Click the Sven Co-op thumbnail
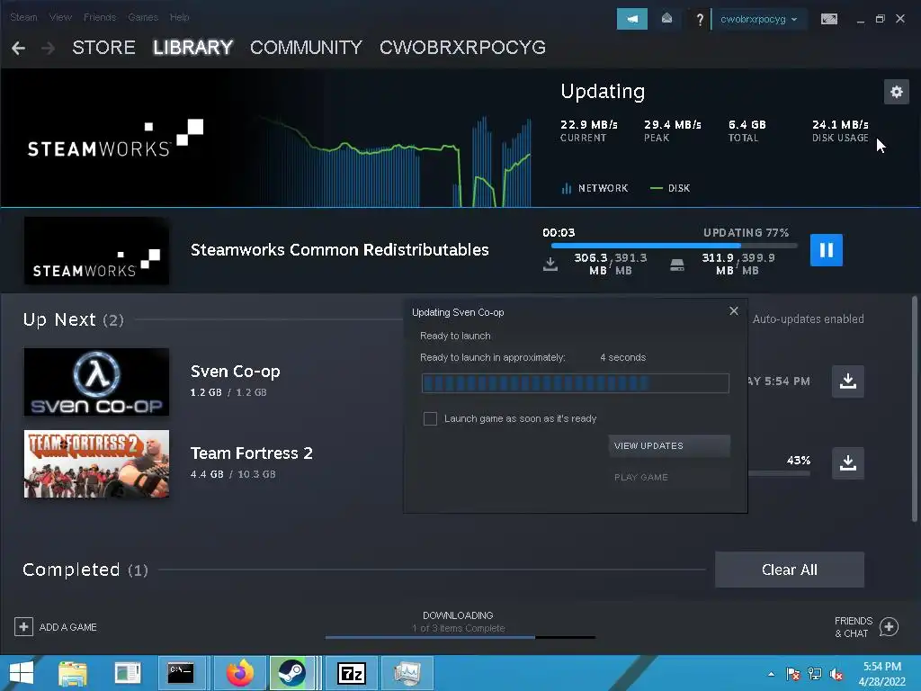This screenshot has height=691, width=921. point(96,381)
